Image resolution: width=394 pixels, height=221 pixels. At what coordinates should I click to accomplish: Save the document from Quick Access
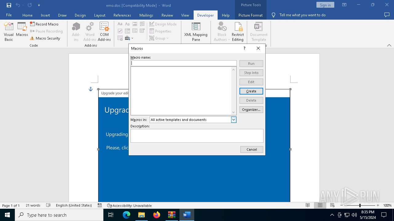(x=9, y=5)
